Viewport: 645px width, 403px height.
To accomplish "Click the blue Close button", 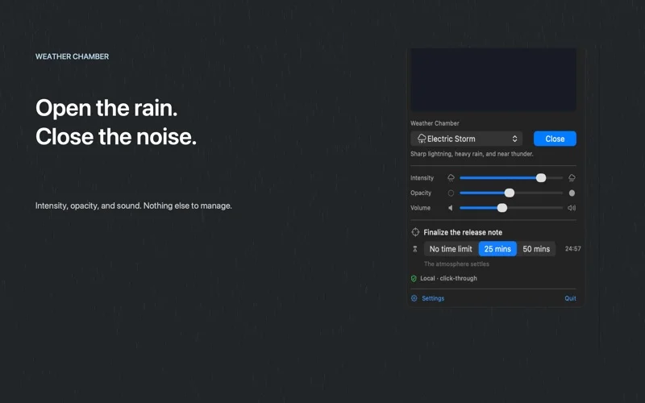I will tap(555, 139).
